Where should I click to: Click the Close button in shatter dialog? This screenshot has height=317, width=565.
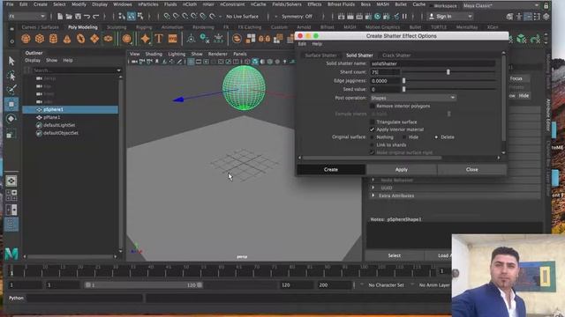coord(471,169)
